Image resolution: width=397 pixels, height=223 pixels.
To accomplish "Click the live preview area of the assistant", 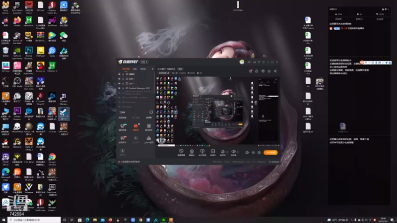I will click(217, 111).
